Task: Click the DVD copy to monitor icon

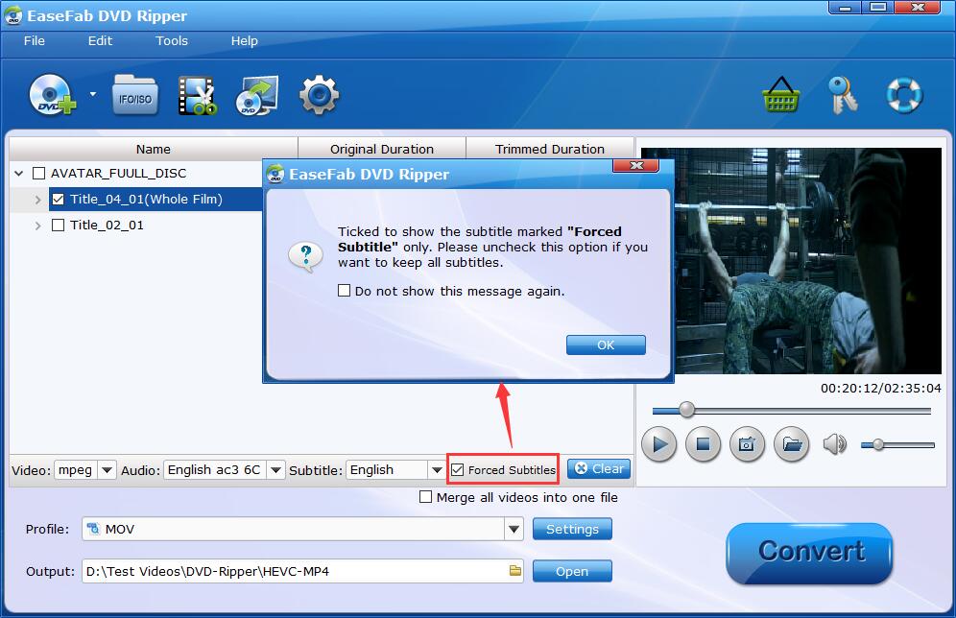Action: (x=256, y=95)
